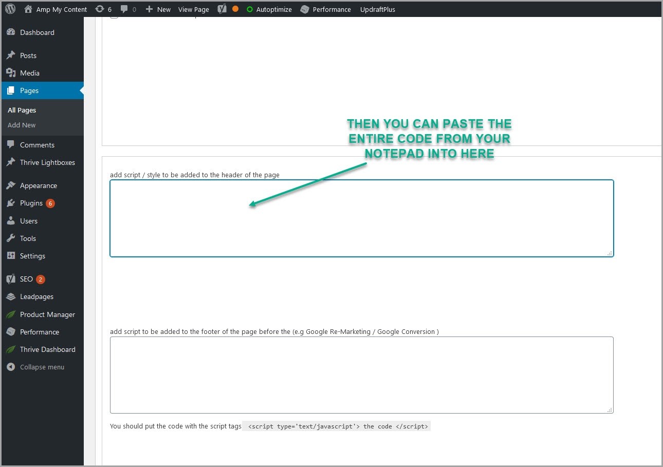This screenshot has height=467, width=663.
Task: Open the WordPress logo menu
Action: pyautogui.click(x=10, y=9)
